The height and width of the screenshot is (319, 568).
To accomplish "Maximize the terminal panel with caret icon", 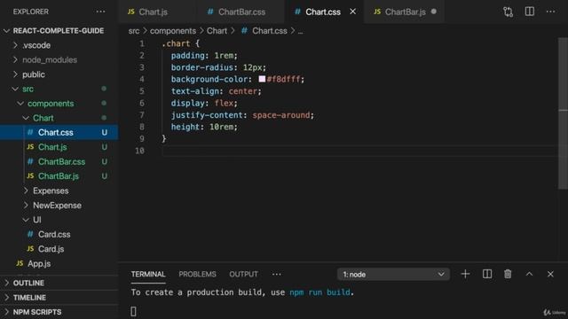I will [529, 274].
